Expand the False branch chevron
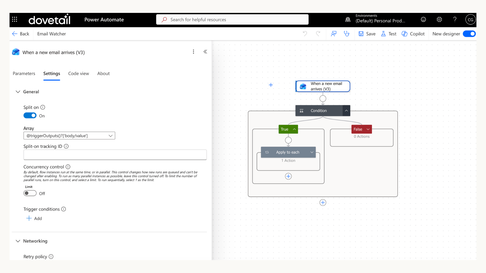Viewport: 486px width, 273px height. coord(368,129)
